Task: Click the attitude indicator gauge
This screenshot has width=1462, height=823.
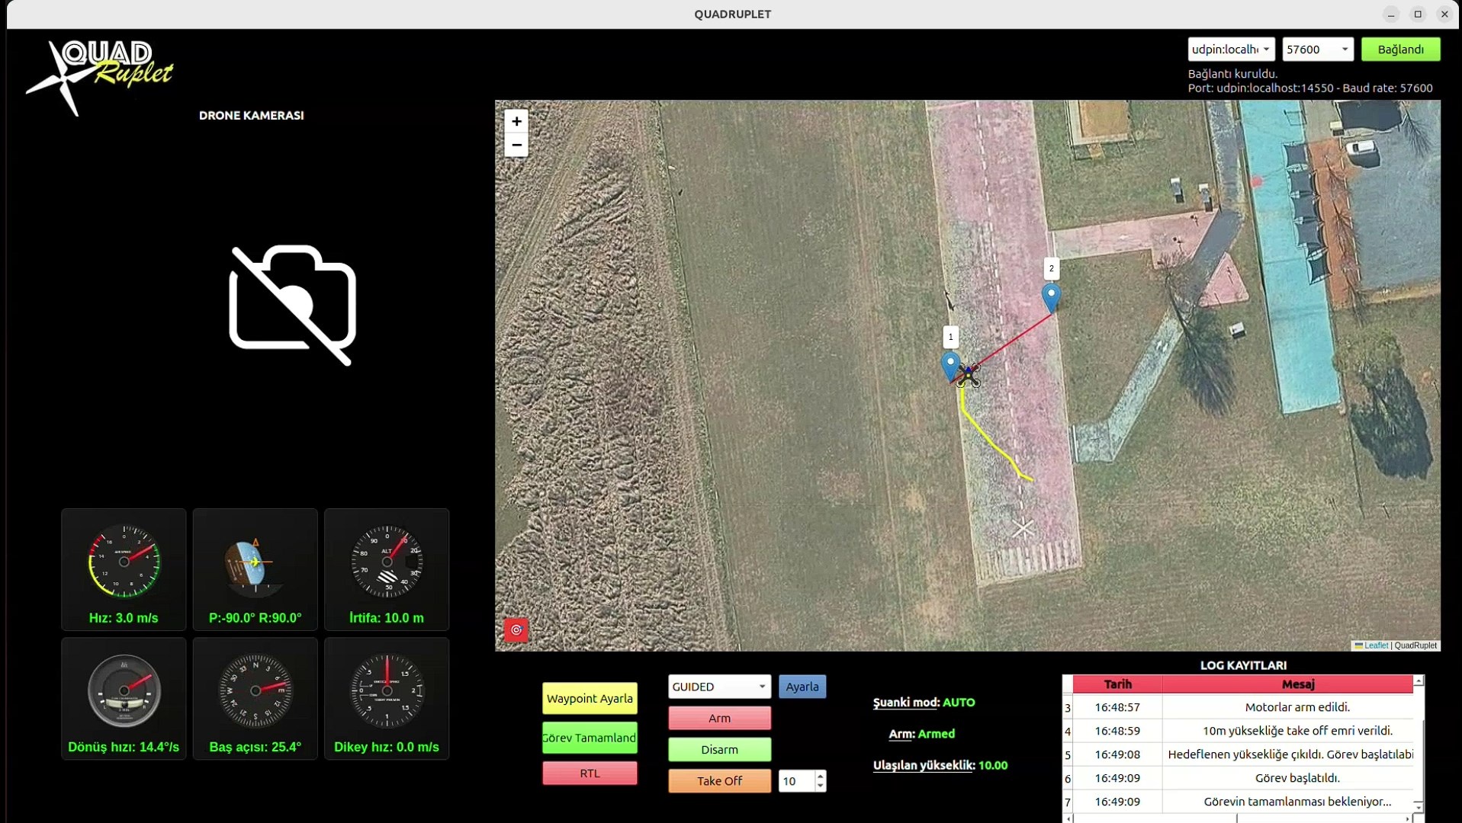Action: 255,564
